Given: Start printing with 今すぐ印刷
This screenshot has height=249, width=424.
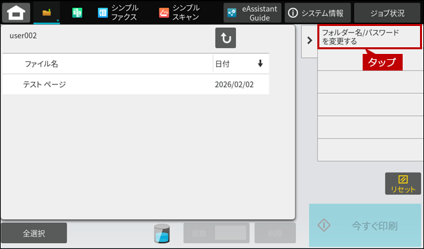Looking at the screenshot, I should [365, 225].
